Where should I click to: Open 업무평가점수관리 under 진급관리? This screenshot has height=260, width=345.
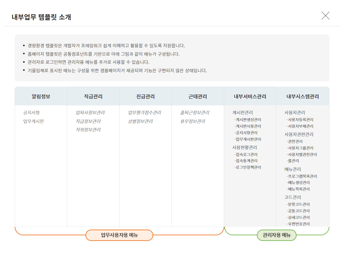point(144,112)
